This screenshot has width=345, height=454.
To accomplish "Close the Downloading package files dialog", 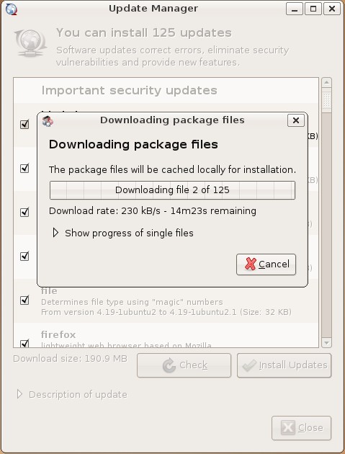I will point(296,120).
